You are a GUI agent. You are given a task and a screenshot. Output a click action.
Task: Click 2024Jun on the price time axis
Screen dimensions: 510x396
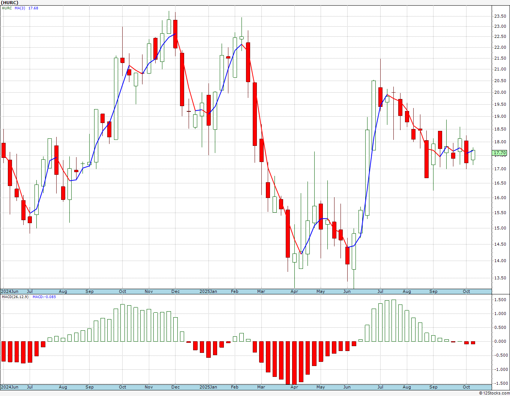tap(9, 291)
